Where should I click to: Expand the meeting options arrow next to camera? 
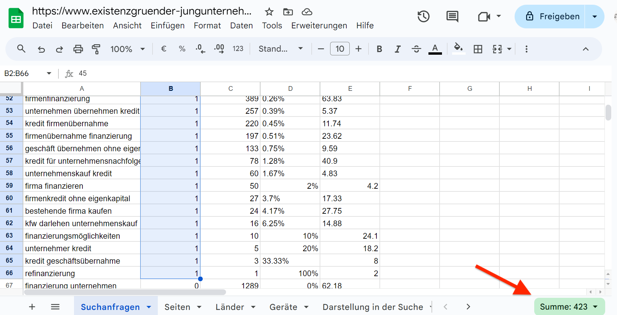coord(498,16)
